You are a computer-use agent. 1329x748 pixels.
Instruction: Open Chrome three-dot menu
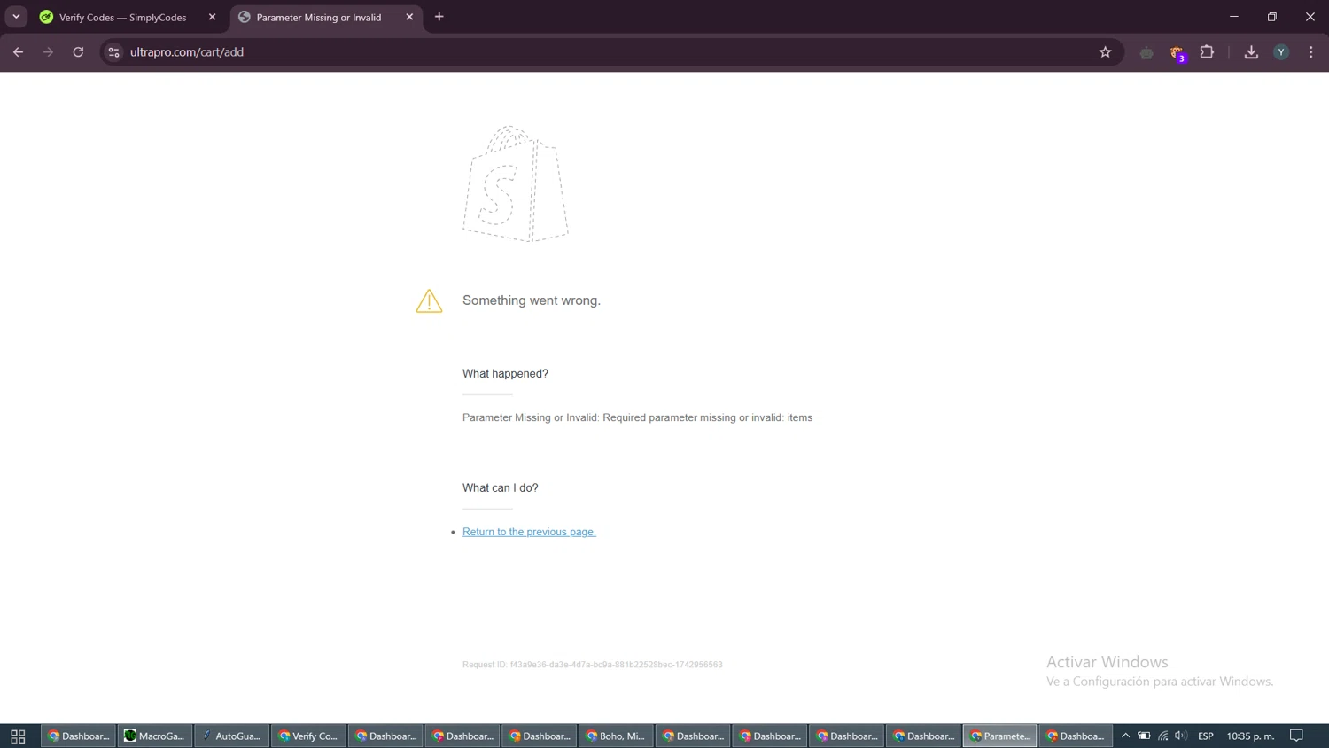click(1311, 52)
